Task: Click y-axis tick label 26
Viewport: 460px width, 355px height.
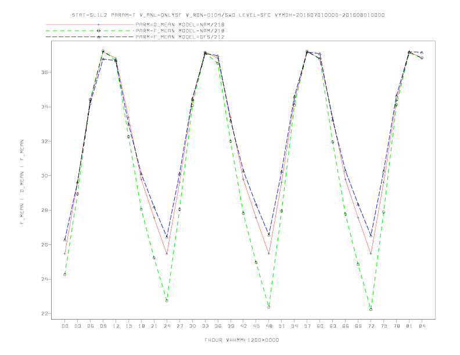Action: (x=45, y=245)
